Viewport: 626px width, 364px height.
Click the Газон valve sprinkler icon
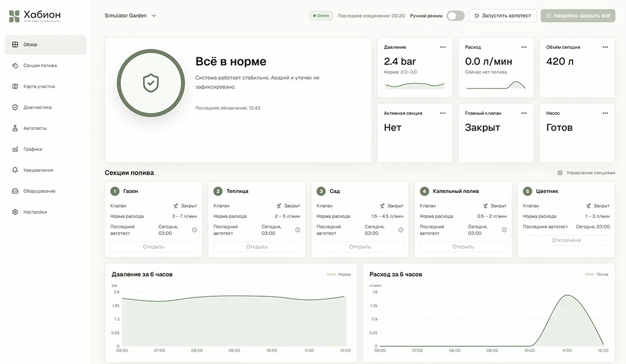pyautogui.click(x=175, y=206)
